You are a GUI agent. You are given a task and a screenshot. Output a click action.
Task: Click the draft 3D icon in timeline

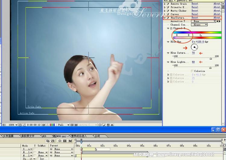point(53,141)
